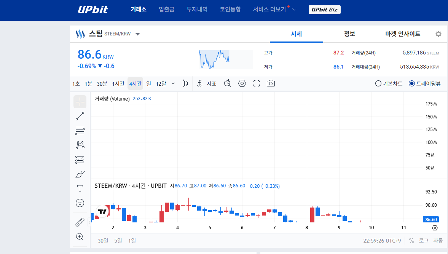The image size is (448, 254).
Task: Click the UPbit logo
Action: [x=93, y=10]
